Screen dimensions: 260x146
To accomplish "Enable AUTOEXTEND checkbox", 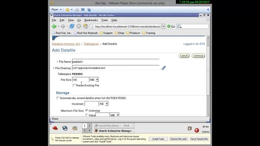I will click(x=58, y=98).
